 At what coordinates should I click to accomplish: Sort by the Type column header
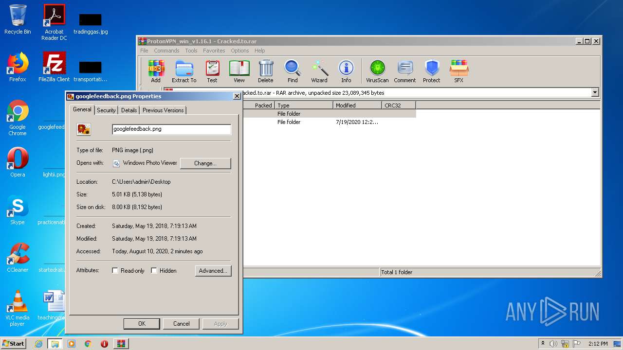tap(304, 105)
